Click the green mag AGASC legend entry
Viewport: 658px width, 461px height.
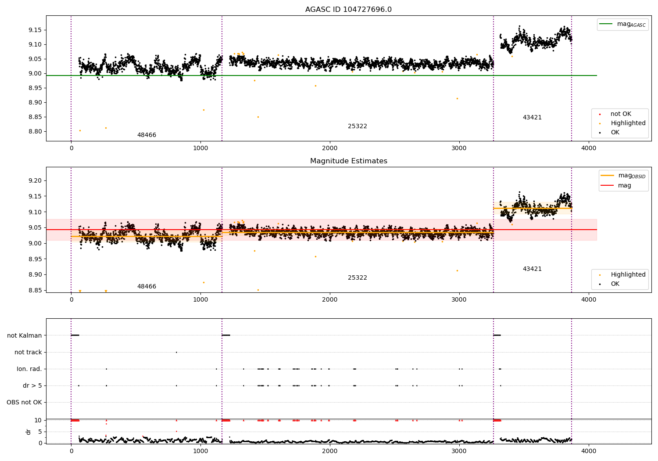tap(622, 24)
